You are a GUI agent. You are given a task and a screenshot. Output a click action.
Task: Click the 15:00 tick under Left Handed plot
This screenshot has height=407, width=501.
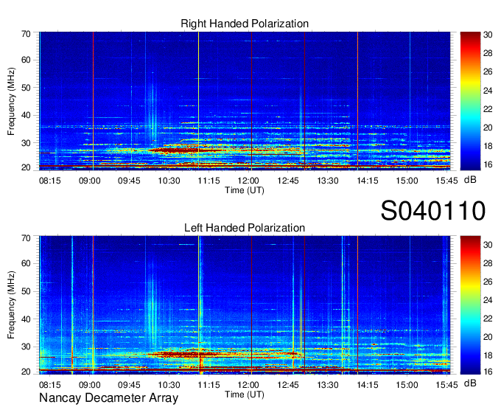point(407,385)
